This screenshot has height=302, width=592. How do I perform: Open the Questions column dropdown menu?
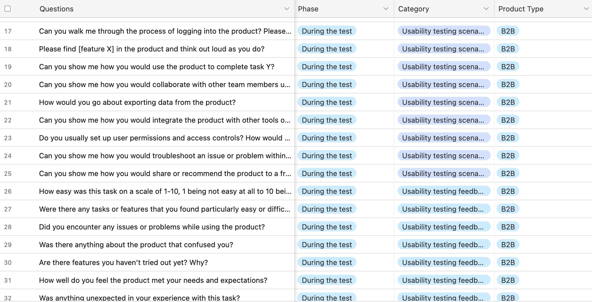pyautogui.click(x=286, y=9)
